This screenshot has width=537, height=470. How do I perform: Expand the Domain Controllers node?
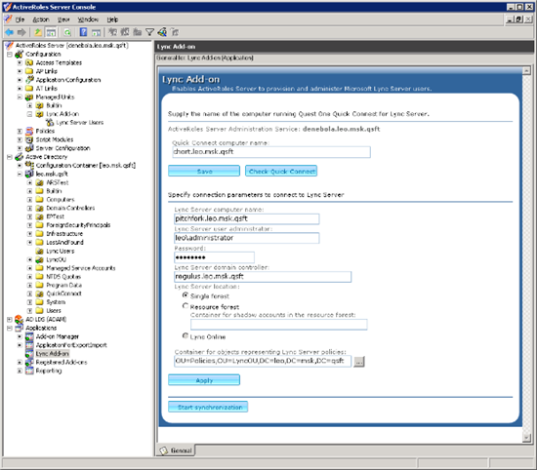click(x=30, y=208)
